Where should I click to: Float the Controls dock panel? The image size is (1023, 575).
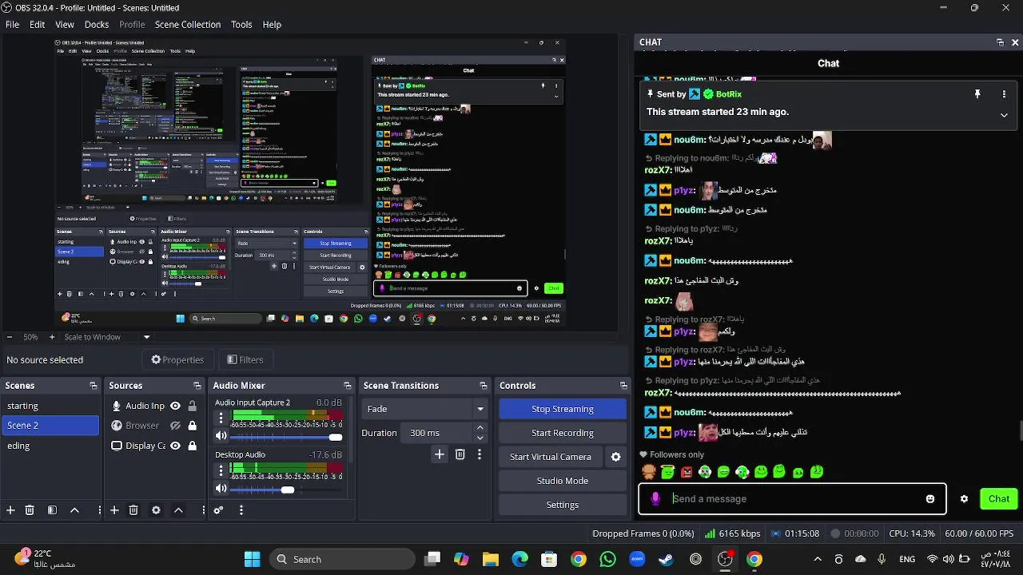623,386
